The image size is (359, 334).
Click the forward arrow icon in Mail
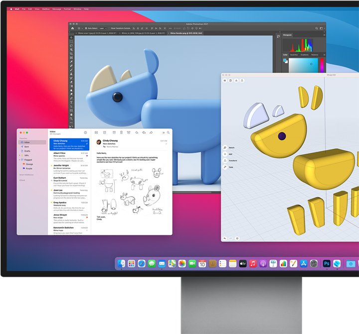pos(151,132)
